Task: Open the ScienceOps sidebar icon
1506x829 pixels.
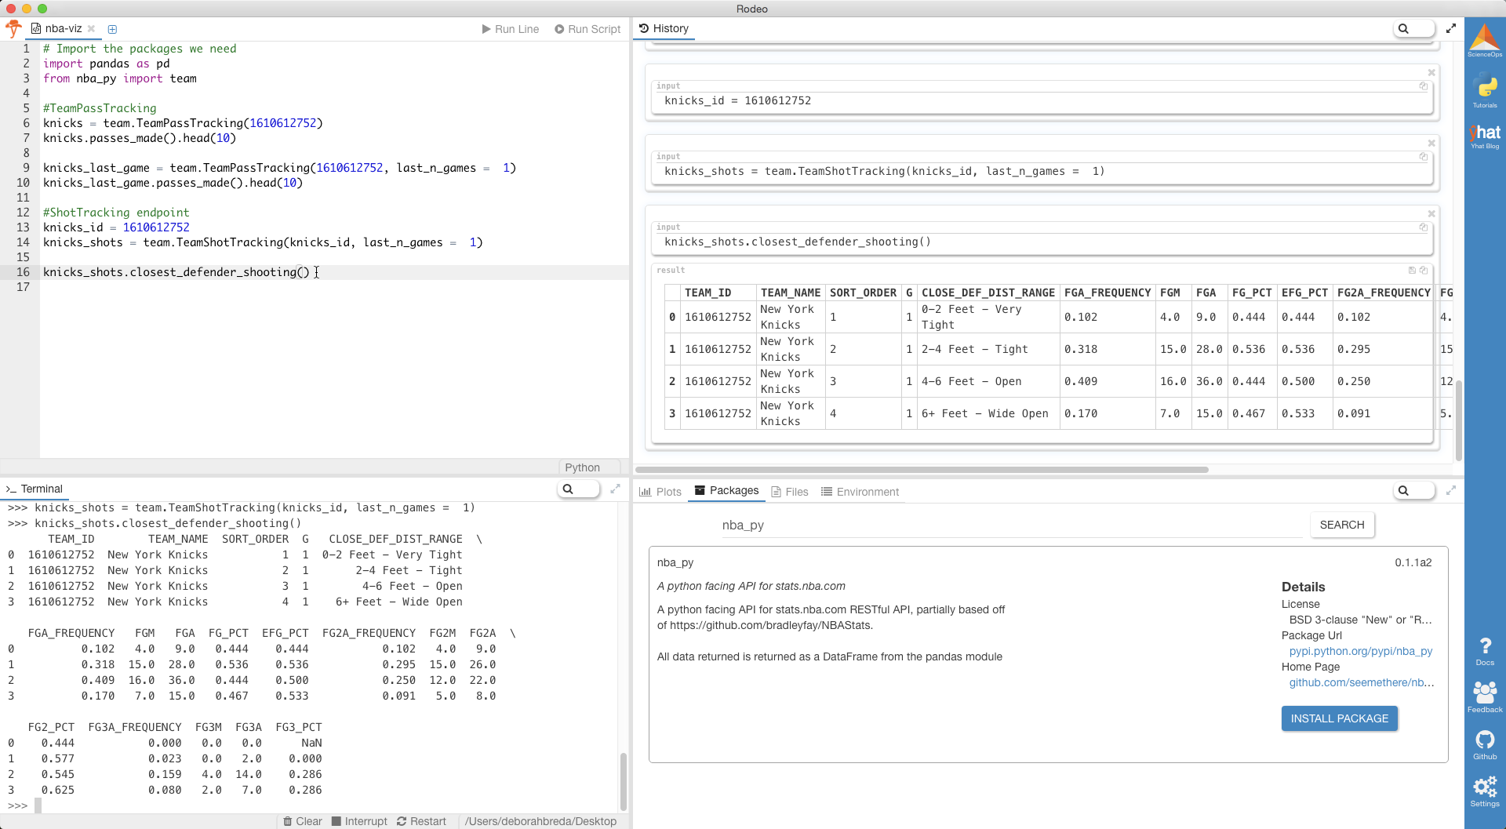Action: point(1485,39)
